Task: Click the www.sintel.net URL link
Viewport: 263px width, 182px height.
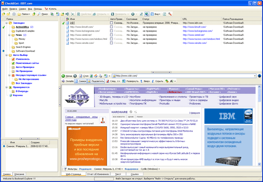Action: tap(194, 35)
